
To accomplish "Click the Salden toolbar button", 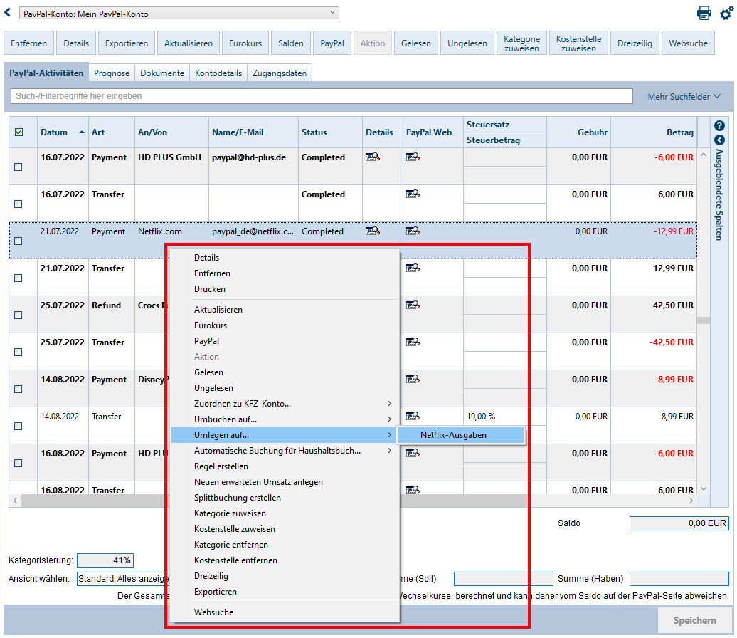I will [x=291, y=43].
